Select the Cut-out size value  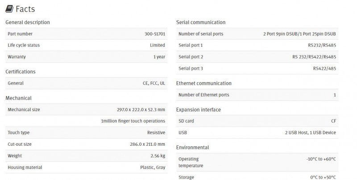tap(148, 144)
